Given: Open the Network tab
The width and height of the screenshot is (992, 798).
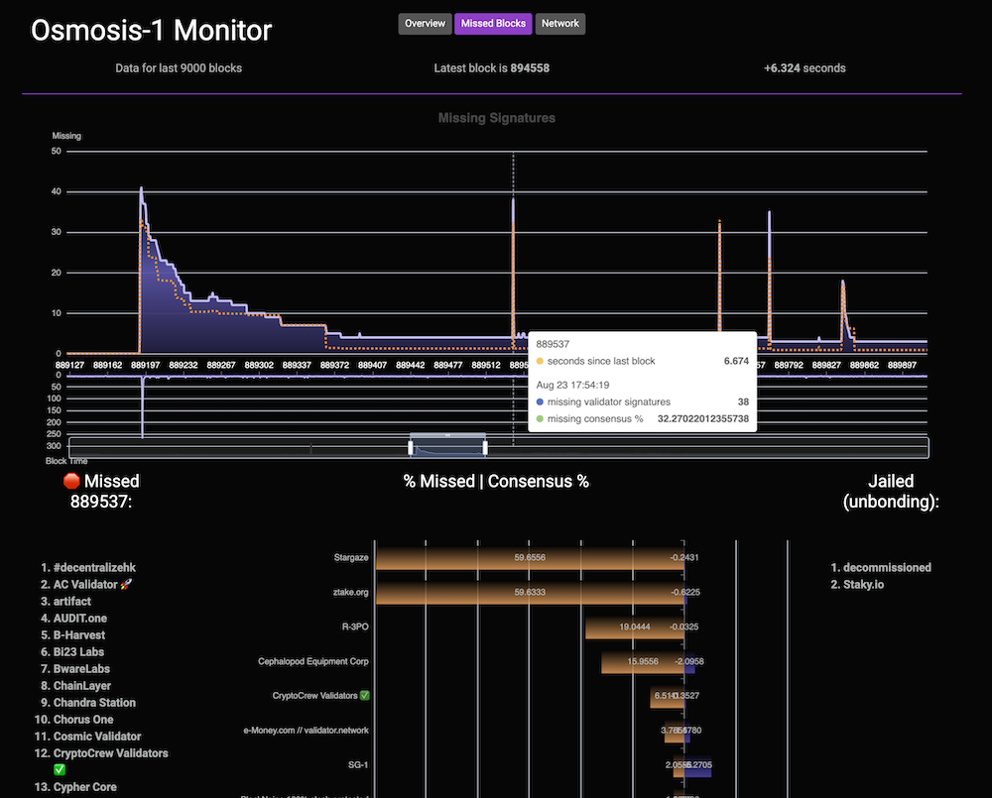Looking at the screenshot, I should [x=559, y=24].
